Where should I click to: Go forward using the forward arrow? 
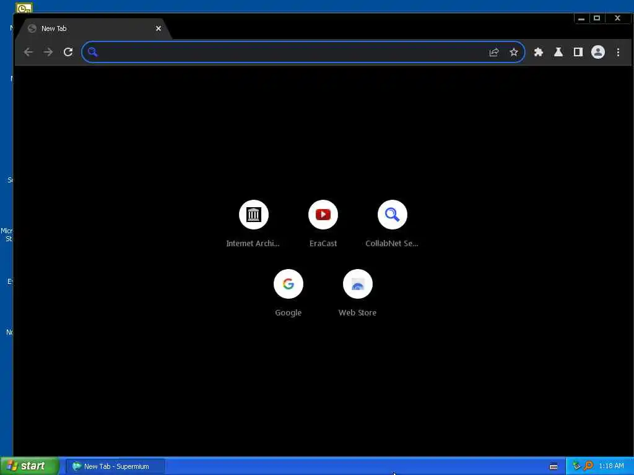coord(48,52)
